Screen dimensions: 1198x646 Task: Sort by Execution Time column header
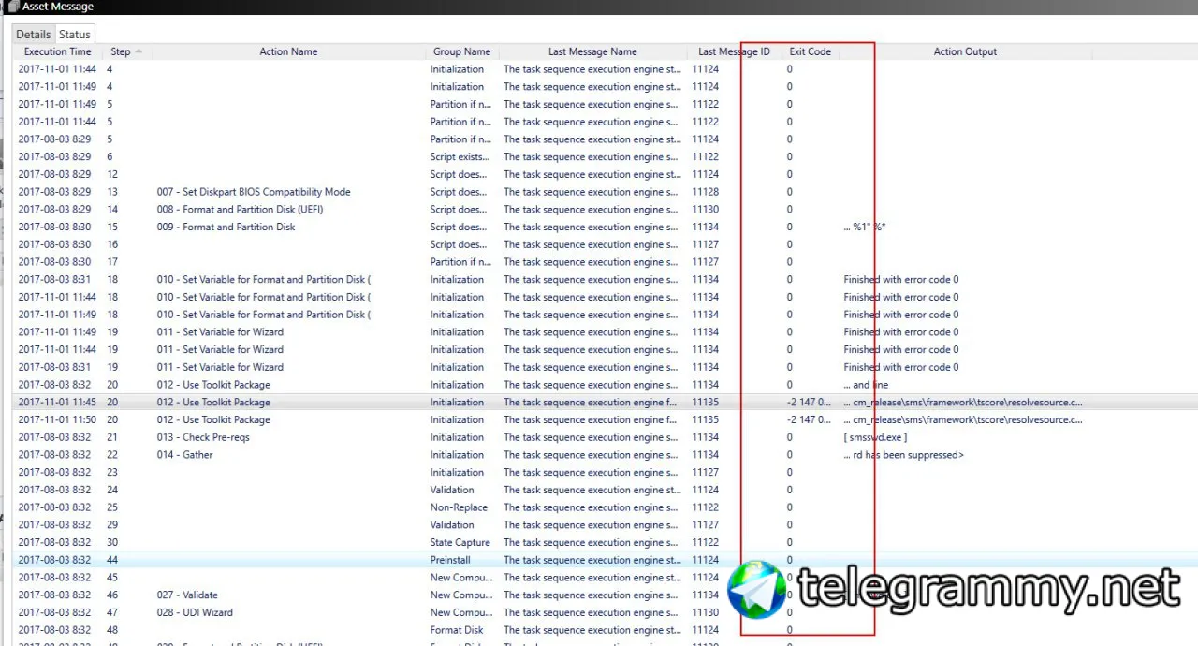[x=58, y=51]
